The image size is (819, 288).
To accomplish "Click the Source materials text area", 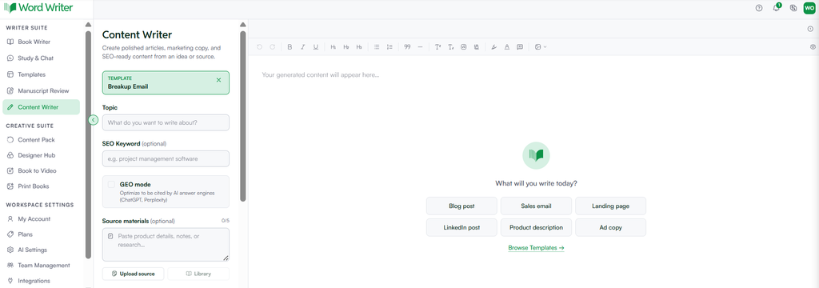I will (166, 245).
